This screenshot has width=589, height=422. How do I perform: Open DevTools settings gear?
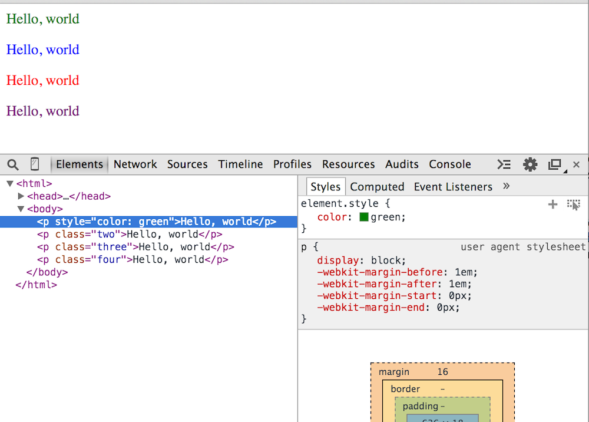pos(530,164)
